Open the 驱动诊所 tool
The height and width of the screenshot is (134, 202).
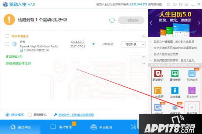click(x=192, y=92)
